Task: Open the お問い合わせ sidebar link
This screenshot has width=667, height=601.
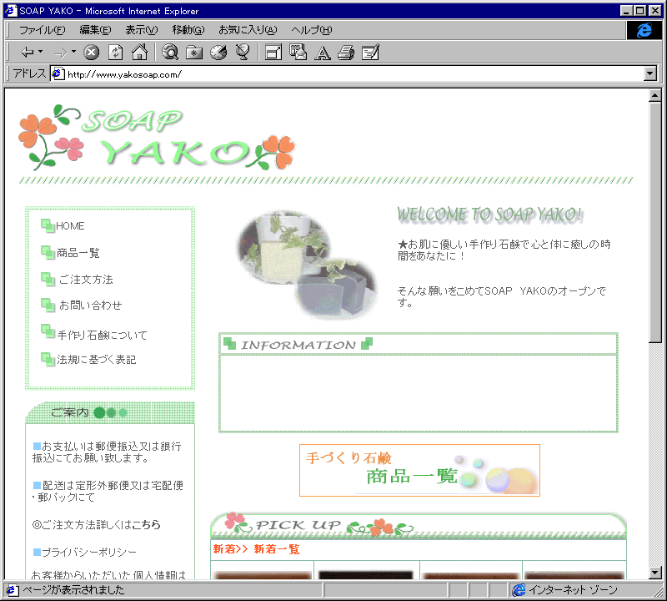Action: coord(90,306)
